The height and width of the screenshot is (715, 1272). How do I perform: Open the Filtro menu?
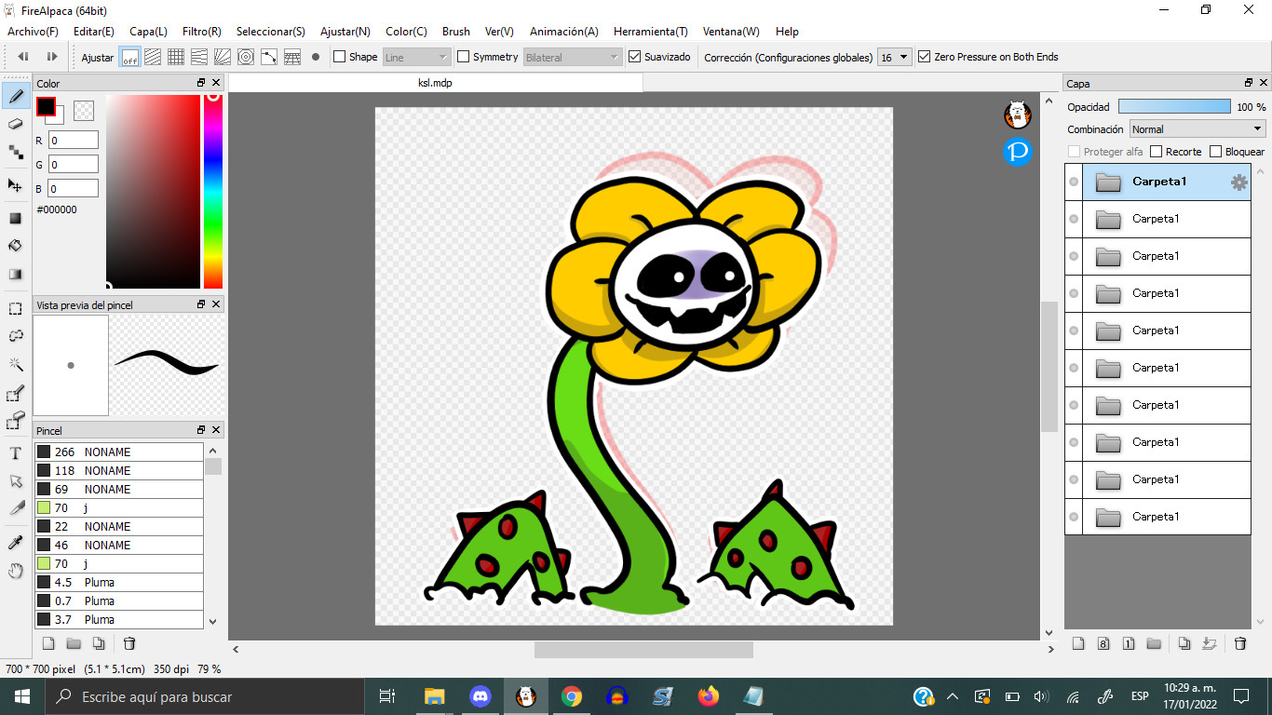point(199,31)
